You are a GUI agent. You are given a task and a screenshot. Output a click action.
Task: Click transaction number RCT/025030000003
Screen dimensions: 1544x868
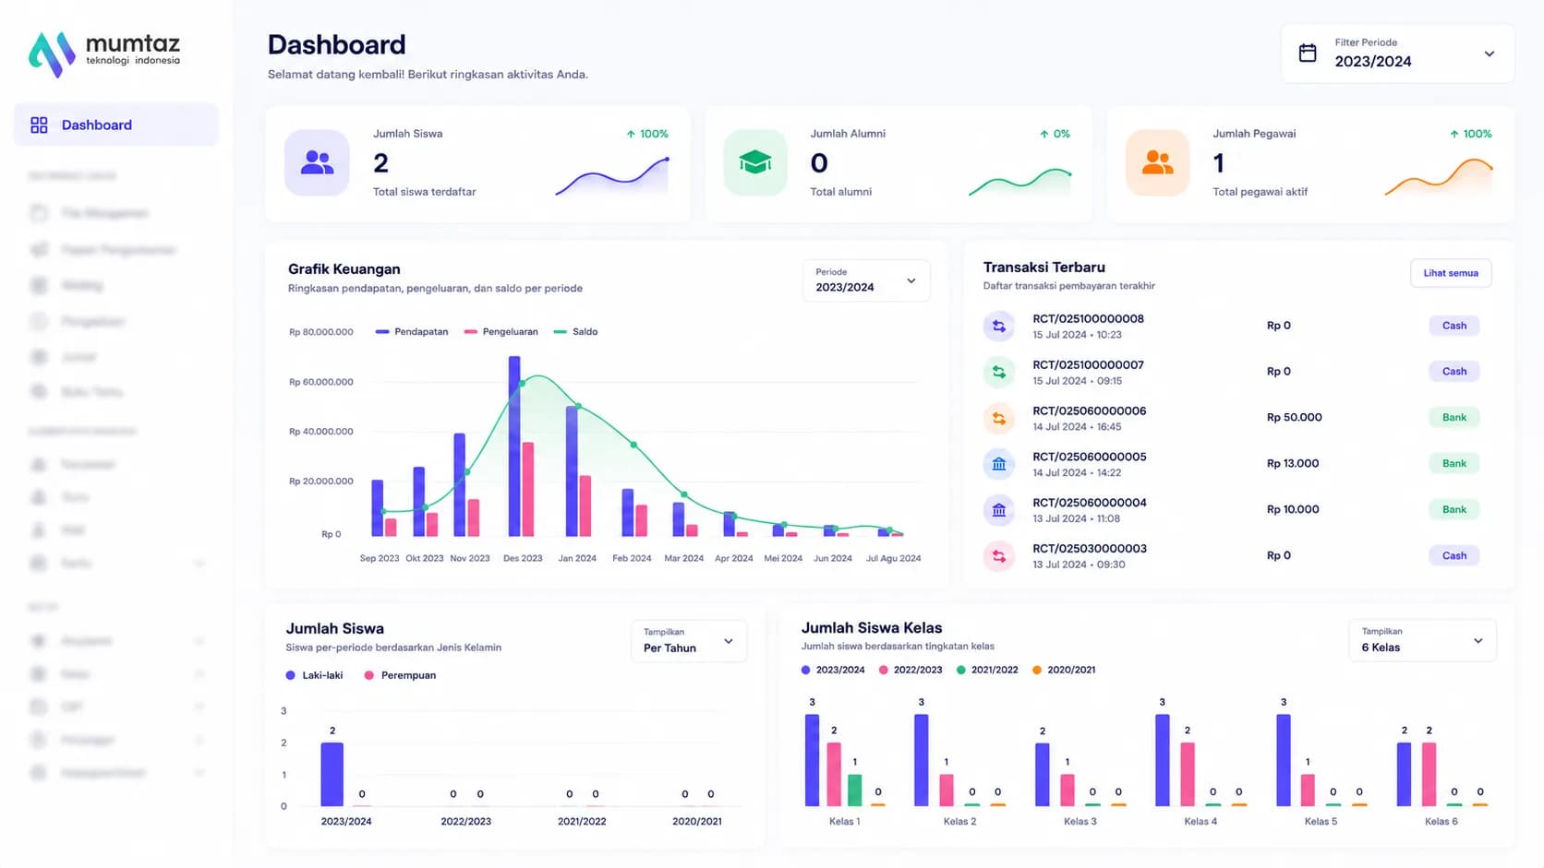click(1089, 549)
